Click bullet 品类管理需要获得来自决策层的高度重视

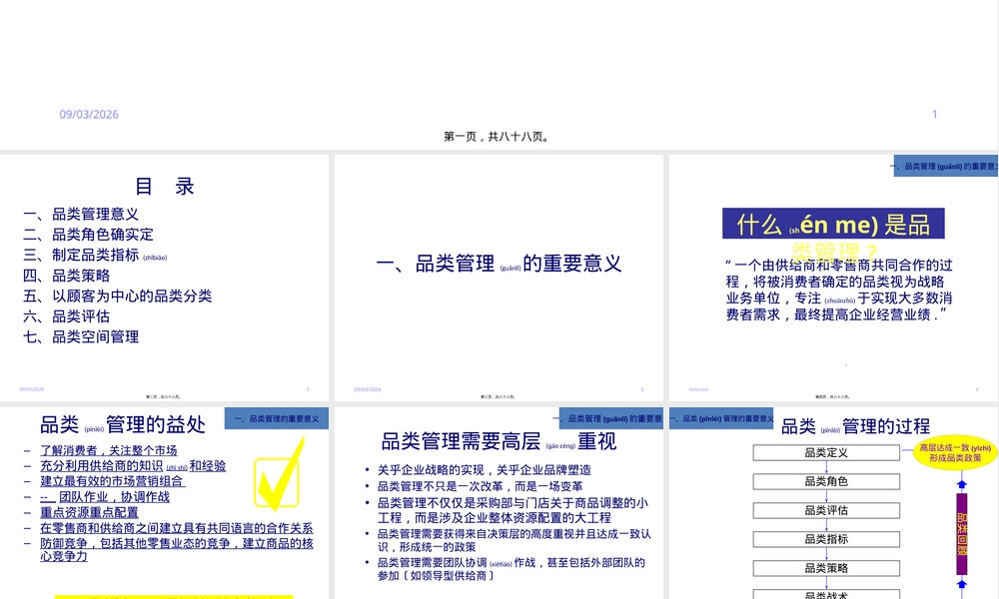click(x=514, y=540)
